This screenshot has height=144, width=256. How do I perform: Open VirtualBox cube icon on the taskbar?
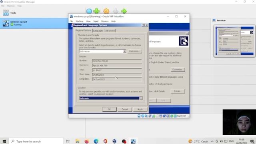(114, 141)
